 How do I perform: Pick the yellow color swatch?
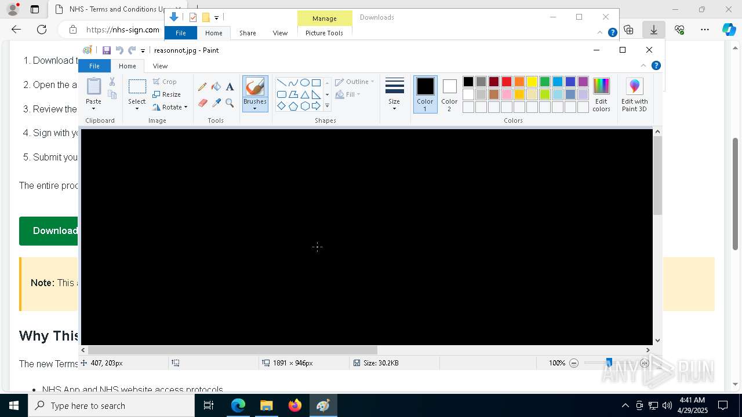tap(532, 82)
